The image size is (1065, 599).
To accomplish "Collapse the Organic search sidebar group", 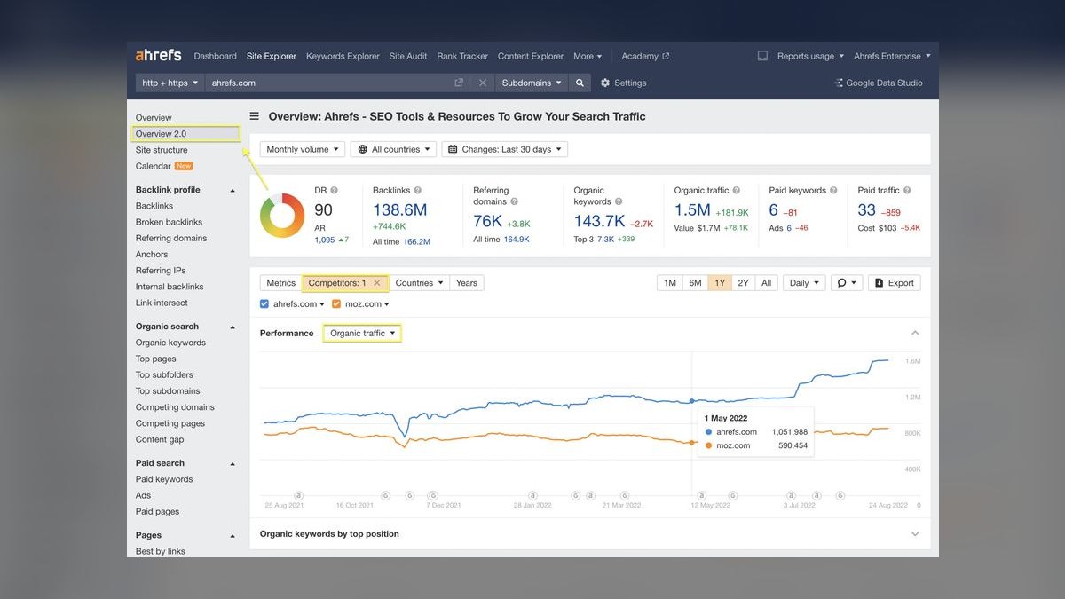I will click(233, 327).
